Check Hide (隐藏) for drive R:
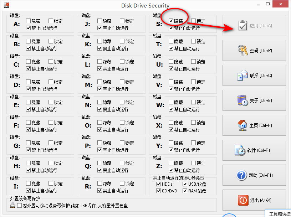This screenshot has height=217, width=291. [x=99, y=183]
